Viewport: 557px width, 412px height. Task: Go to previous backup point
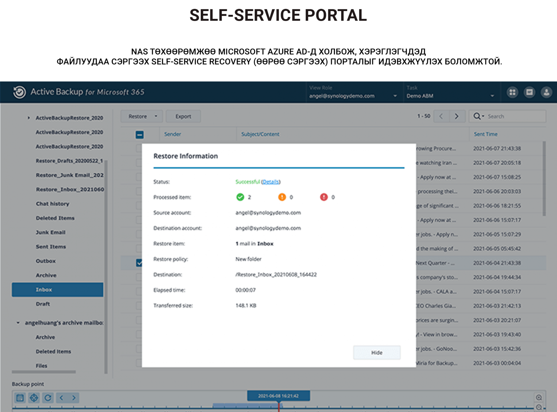point(62,398)
